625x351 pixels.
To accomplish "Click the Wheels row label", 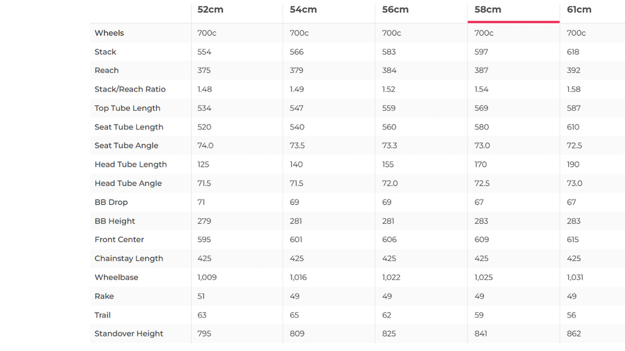I will pyautogui.click(x=109, y=33).
